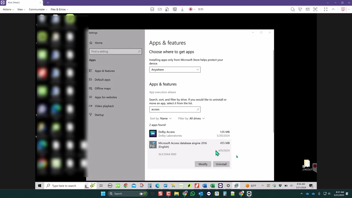352x198 pixels.
Task: Switch to the Rick (Mobi) session tab
Action: (x=22, y=3)
